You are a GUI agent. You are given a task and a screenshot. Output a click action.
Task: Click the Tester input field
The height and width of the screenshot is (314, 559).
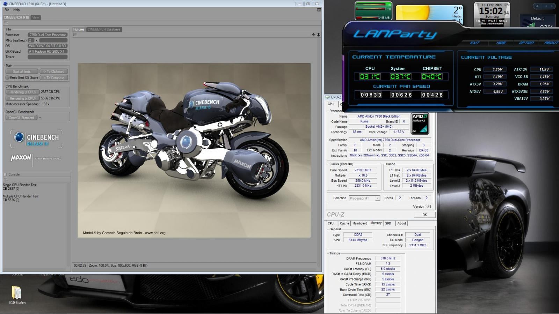pyautogui.click(x=48, y=57)
